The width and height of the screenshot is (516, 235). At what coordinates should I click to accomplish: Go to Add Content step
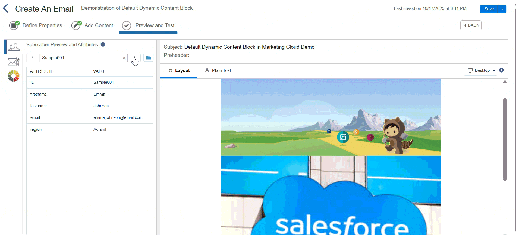92,25
